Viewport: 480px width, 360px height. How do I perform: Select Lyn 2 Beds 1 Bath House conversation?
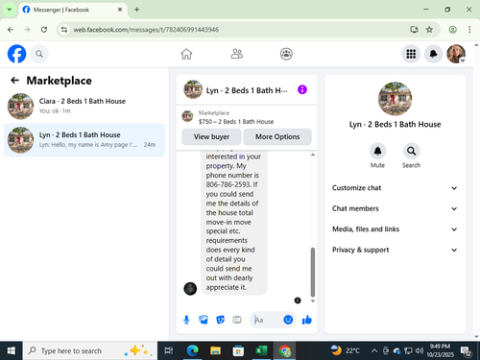pos(84,140)
